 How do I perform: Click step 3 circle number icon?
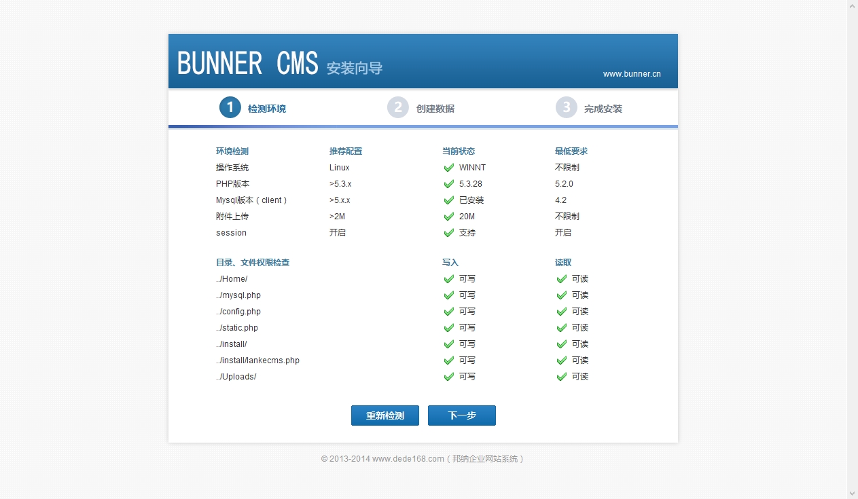(x=566, y=107)
